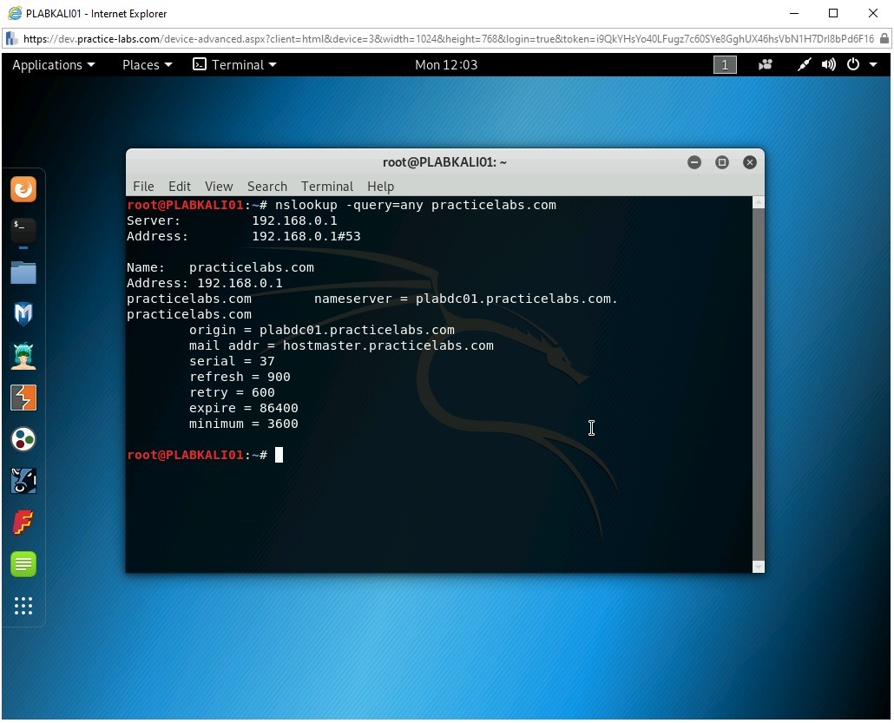Open the Search menu in the terminal

(266, 186)
